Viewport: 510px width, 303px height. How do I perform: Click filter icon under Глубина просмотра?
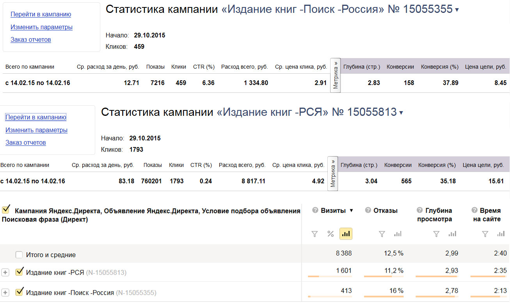(436, 234)
